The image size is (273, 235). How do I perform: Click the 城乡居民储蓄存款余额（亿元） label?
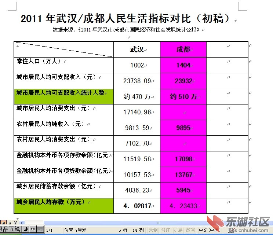(56, 186)
